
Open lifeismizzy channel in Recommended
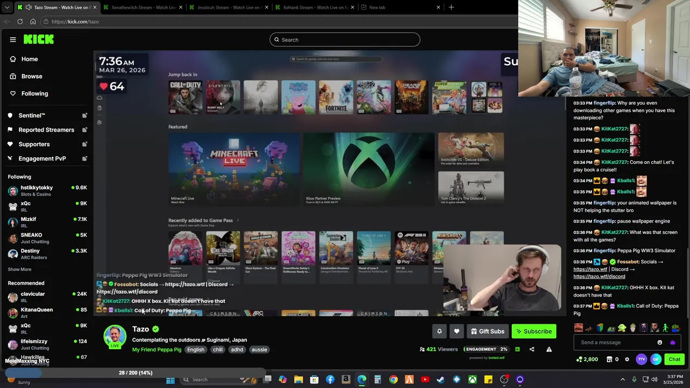click(47, 344)
